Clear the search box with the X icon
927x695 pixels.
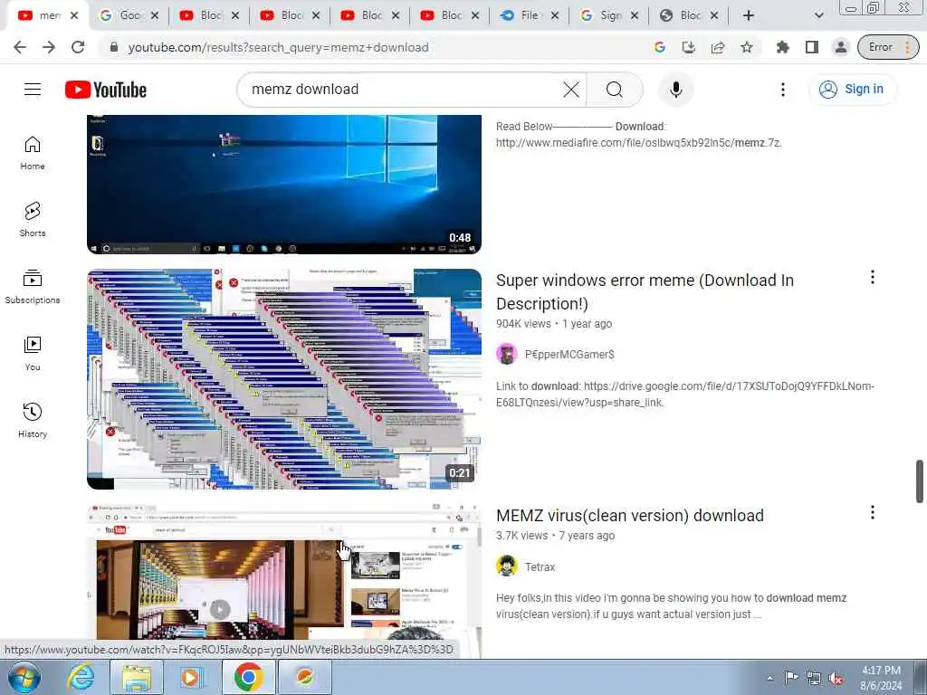coord(571,90)
